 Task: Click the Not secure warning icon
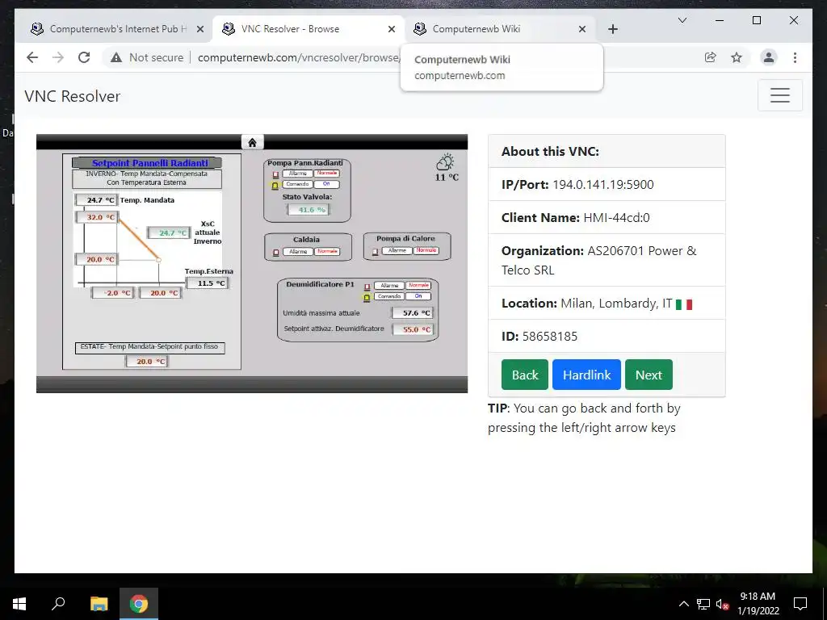pos(116,57)
